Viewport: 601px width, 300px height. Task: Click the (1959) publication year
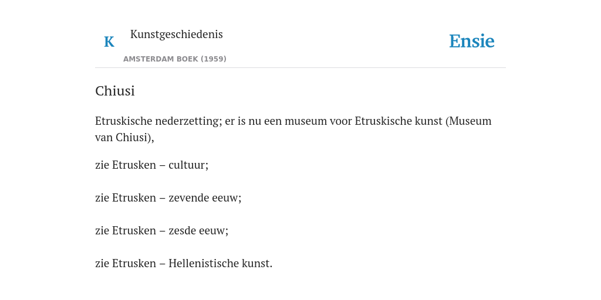214,59
